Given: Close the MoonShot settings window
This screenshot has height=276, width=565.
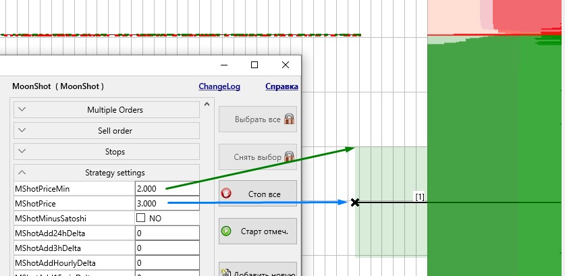Looking at the screenshot, I should (x=286, y=65).
